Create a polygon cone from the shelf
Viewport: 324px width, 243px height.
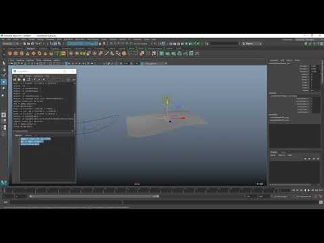tap(28, 53)
